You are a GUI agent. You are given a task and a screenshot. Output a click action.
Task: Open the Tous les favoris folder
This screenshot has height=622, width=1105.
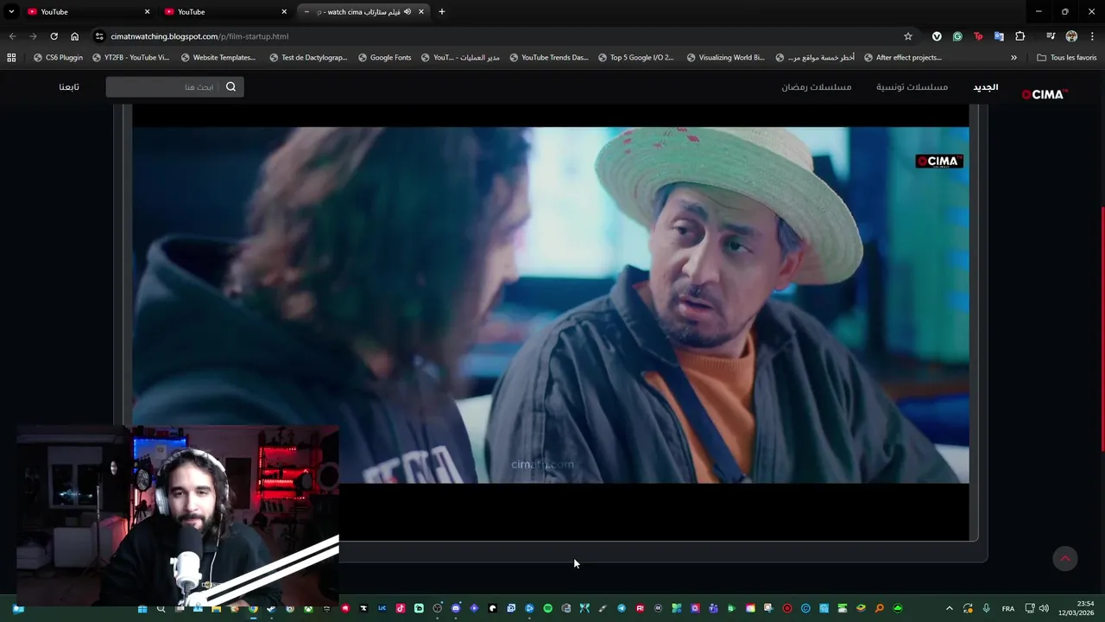point(1067,58)
